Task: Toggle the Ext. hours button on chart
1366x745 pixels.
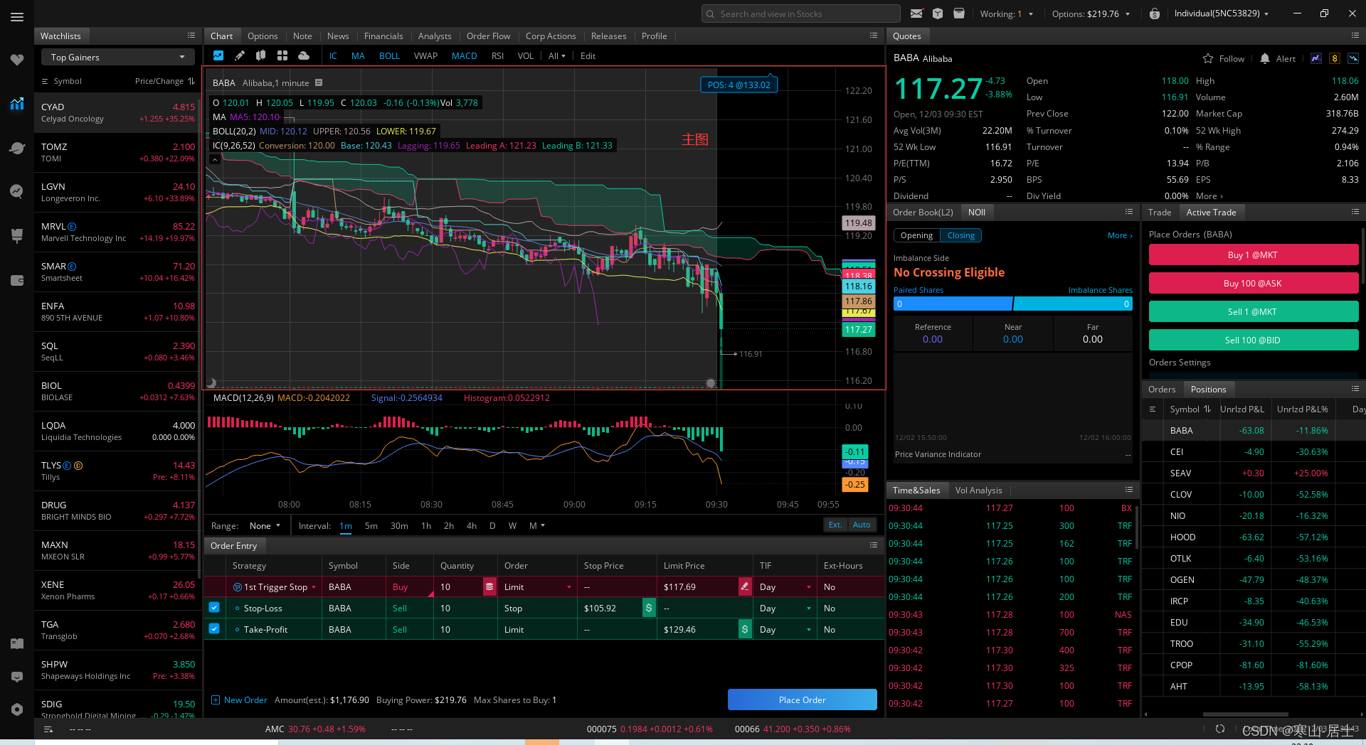Action: click(835, 525)
